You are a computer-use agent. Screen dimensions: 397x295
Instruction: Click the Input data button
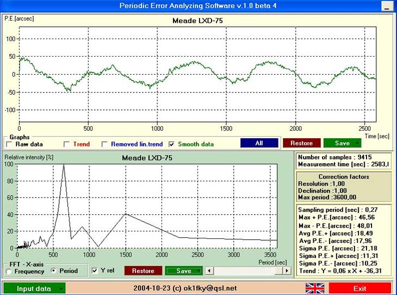coord(34,288)
